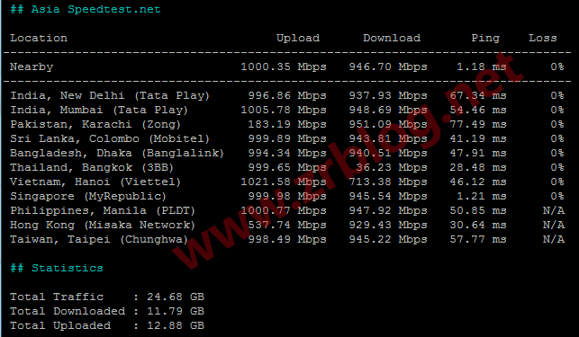Select the 'Loss' column header
Viewport: 579px width, 337px height.
tap(543, 38)
